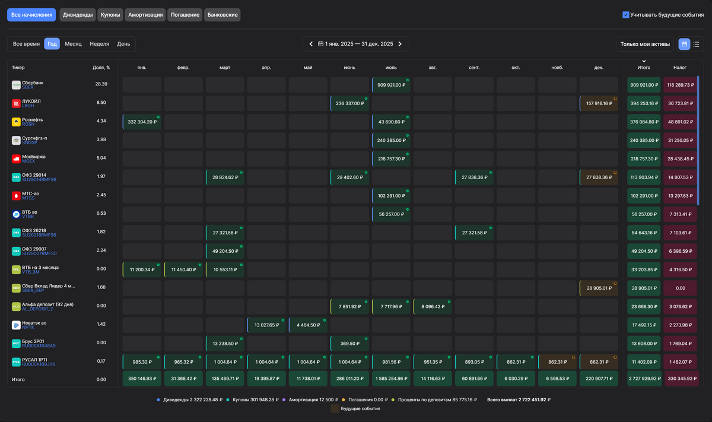Uncheck 'Учитывать будущие события' checkbox
This screenshot has width=712, height=422.
pos(625,15)
